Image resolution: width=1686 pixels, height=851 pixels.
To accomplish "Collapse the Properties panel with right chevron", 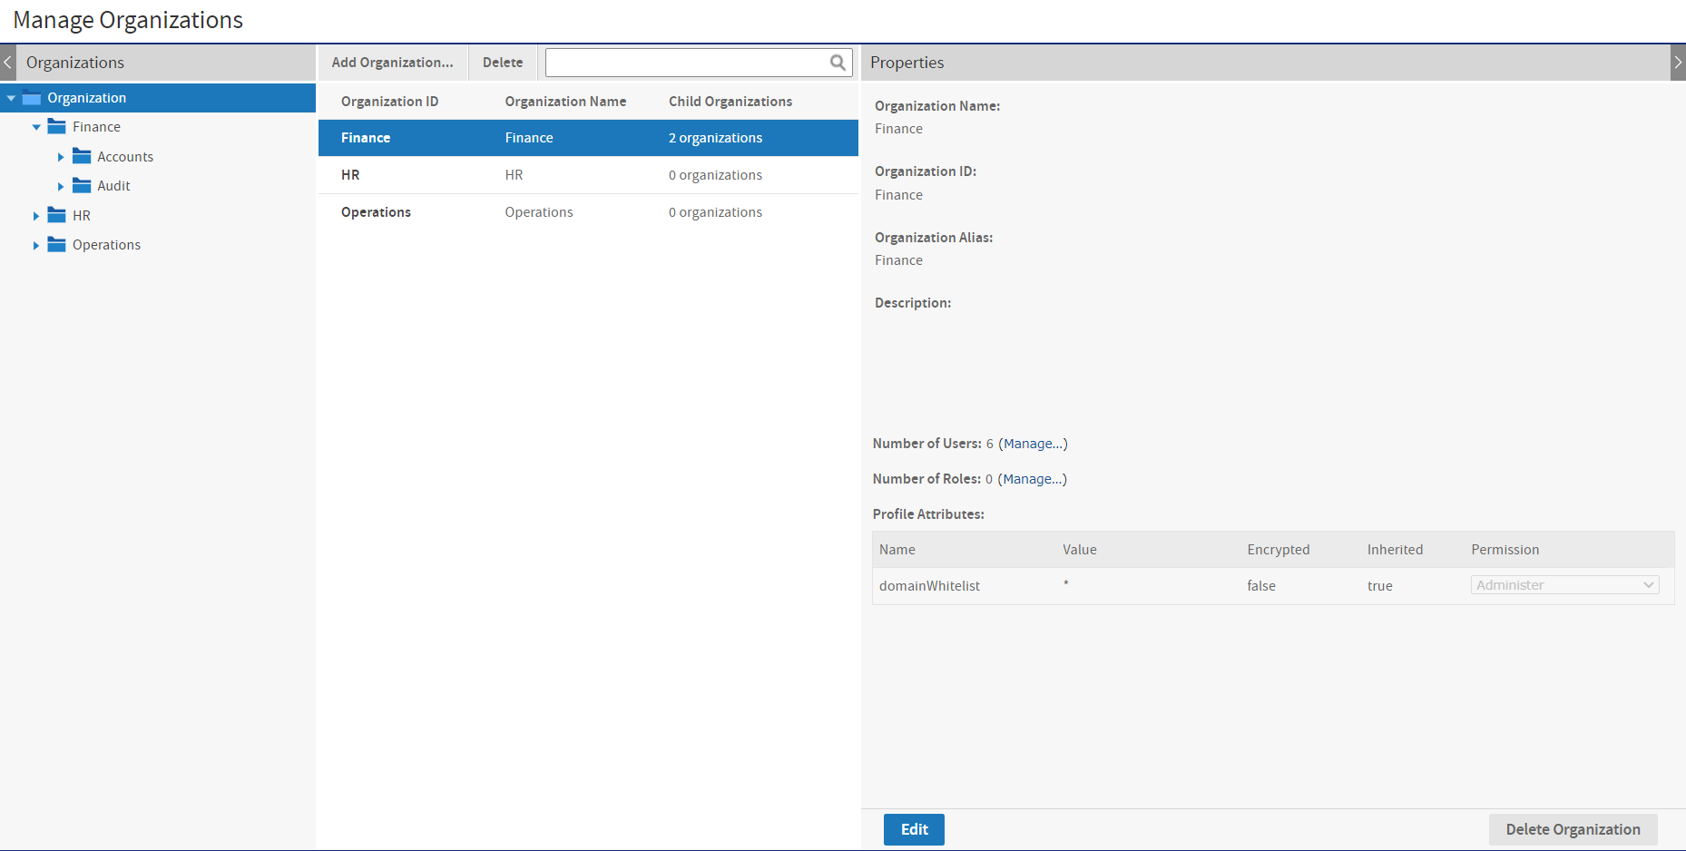I will [1678, 63].
